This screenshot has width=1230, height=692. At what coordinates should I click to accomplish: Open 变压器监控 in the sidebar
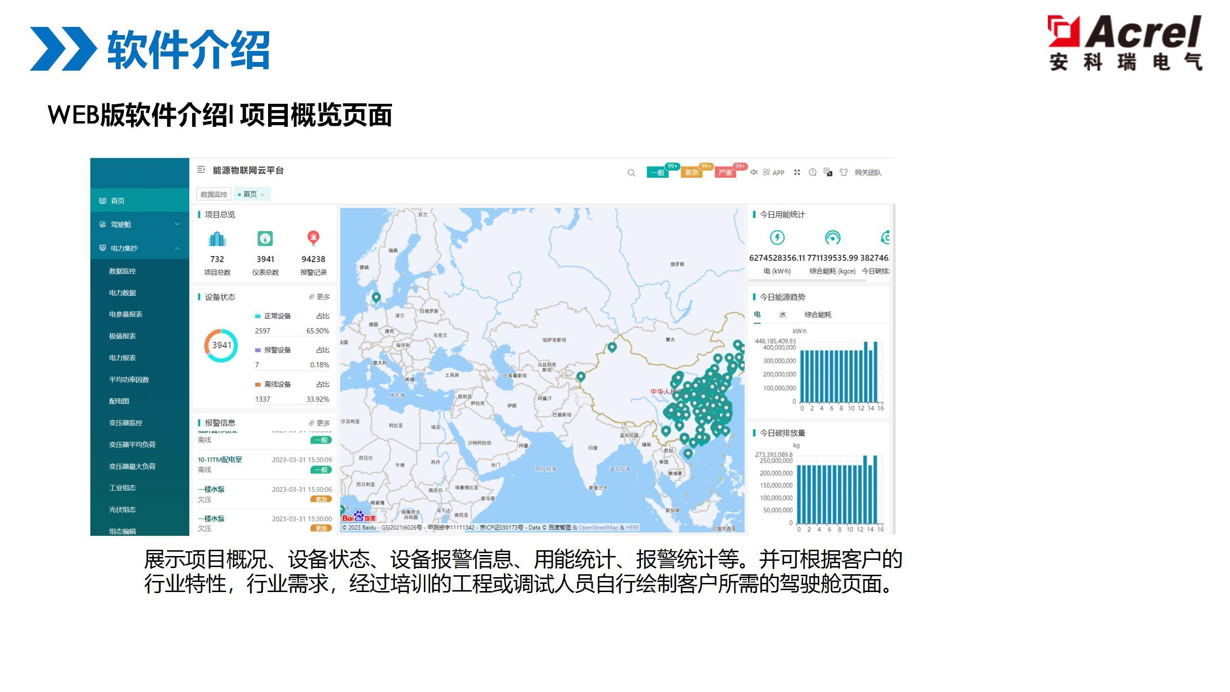click(125, 423)
